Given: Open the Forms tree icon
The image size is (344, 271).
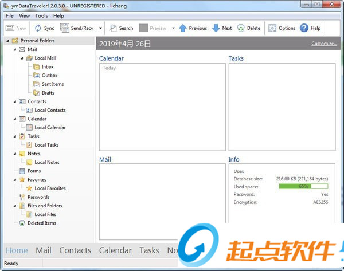Looking at the screenshot, I should [22, 171].
